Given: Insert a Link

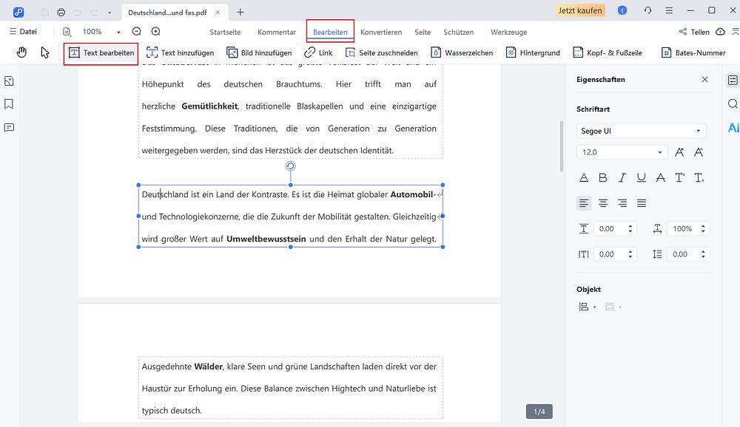Looking at the screenshot, I should pyautogui.click(x=318, y=52).
